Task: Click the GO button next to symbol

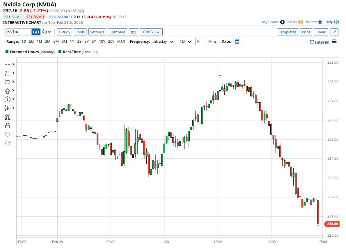Action: (x=36, y=32)
